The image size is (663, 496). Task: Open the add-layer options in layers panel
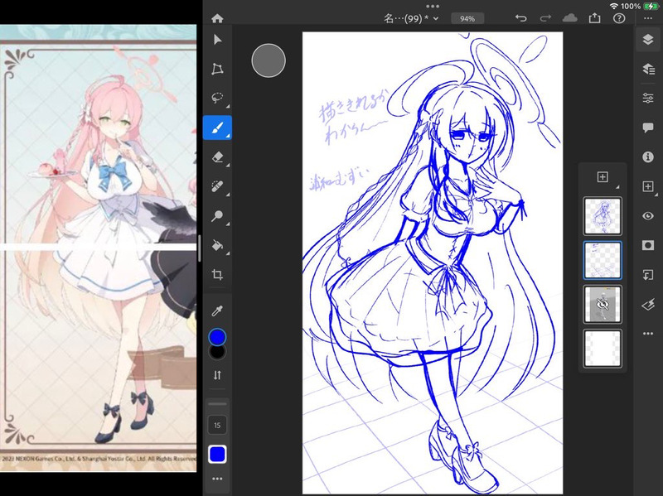[603, 177]
